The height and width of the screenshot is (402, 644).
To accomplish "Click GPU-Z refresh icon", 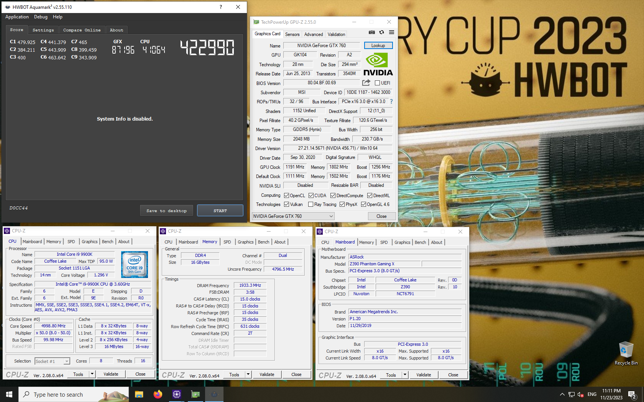I will [381, 32].
